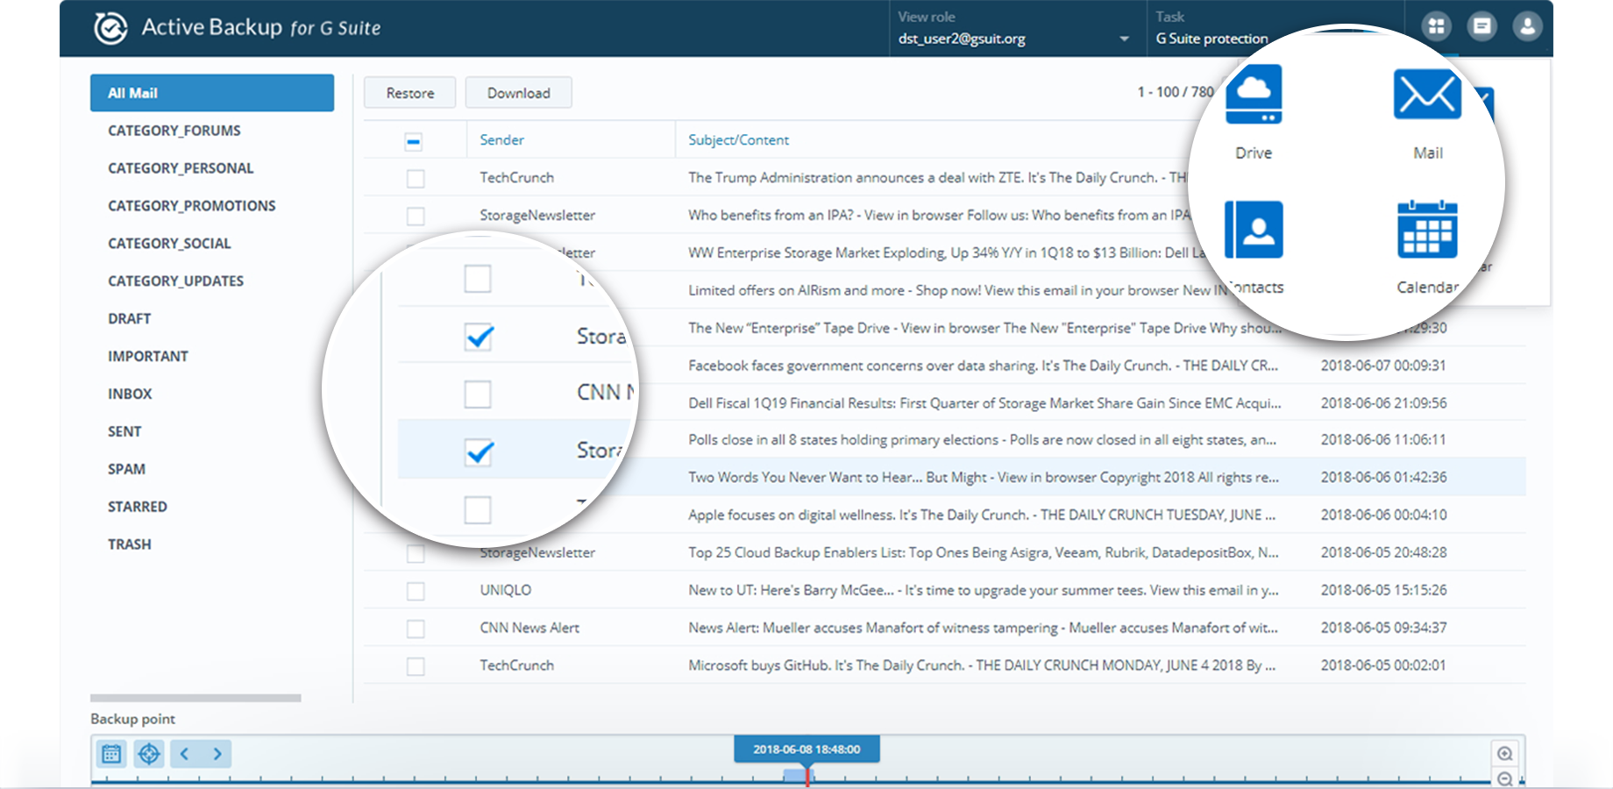This screenshot has width=1613, height=789.
Task: Open the IMPORTANT folder
Action: pyautogui.click(x=147, y=357)
